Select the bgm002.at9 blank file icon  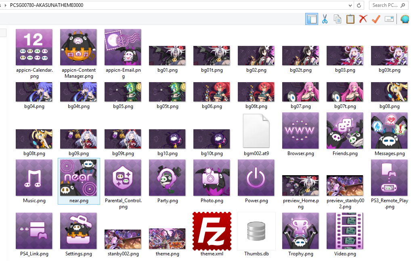pos(256,131)
